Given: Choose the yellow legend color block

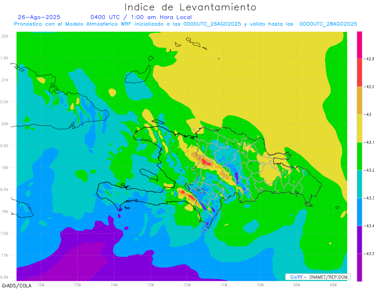Looking at the screenshot, I should point(359,128).
